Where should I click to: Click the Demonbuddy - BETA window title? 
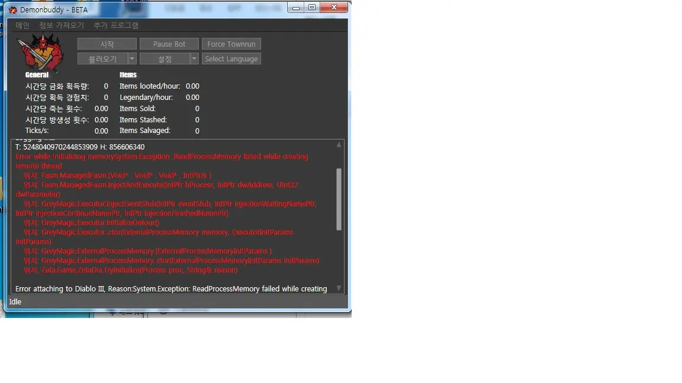(x=54, y=9)
